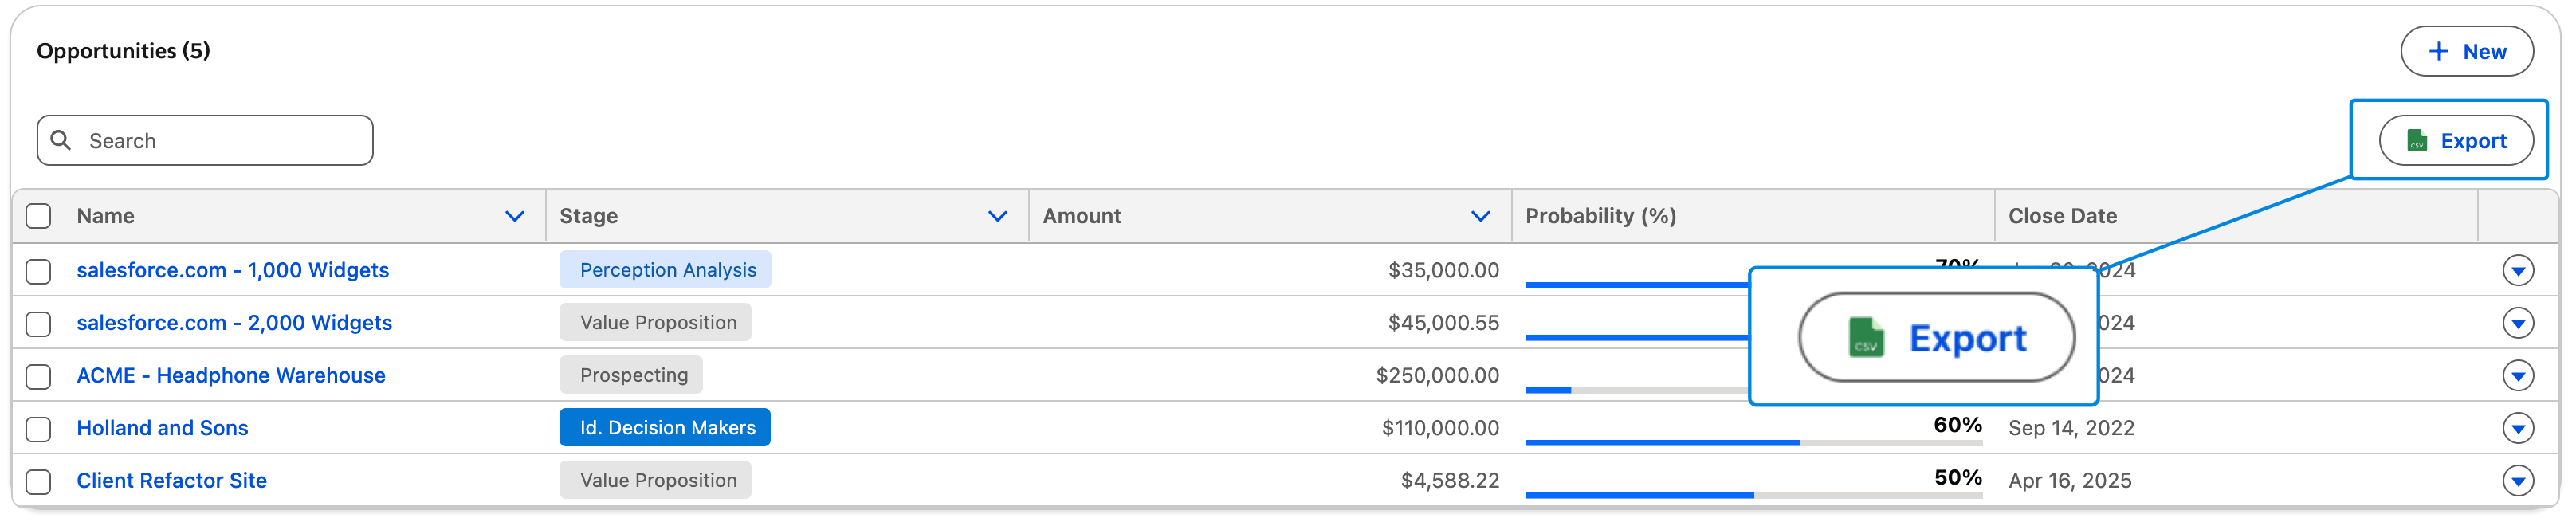Click row action arrow for salesforce.com - 1,000 Widgets
The height and width of the screenshot is (518, 2576).
pyautogui.click(x=2517, y=270)
